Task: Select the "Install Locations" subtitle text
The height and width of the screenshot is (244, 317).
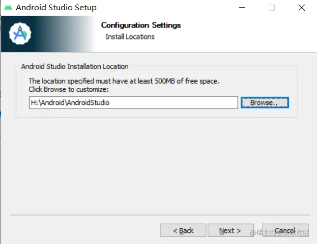Action: 130,37
